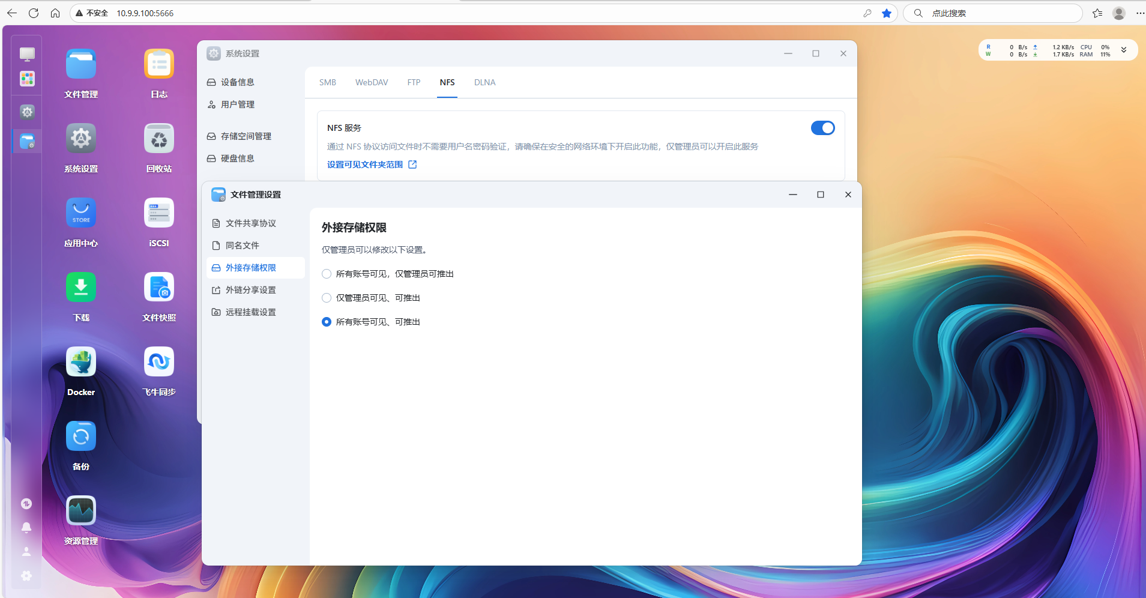Open 应用中心 store icon
Image resolution: width=1146 pixels, height=598 pixels.
(x=81, y=213)
